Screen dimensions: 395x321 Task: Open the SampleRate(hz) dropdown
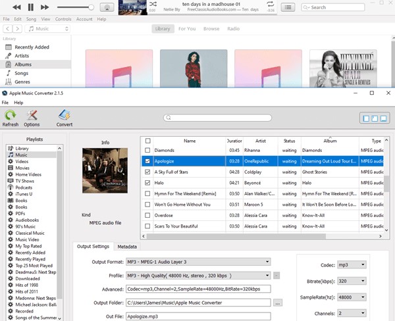[x=352, y=297]
